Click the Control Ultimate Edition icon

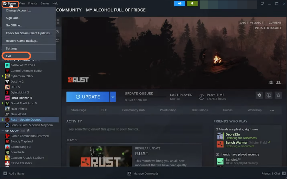click(7, 71)
